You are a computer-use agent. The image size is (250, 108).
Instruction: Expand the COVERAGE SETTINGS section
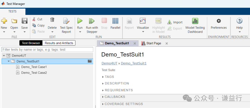103,104
